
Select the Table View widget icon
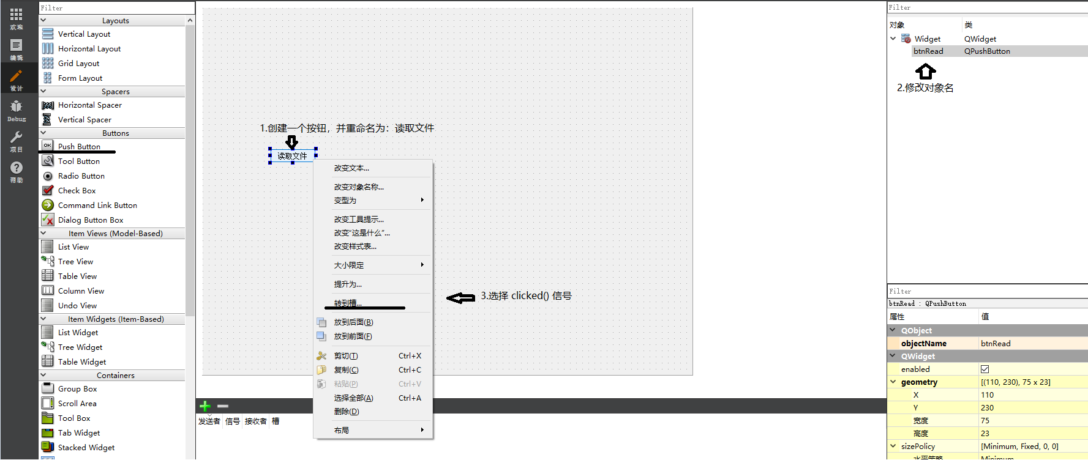click(x=48, y=276)
